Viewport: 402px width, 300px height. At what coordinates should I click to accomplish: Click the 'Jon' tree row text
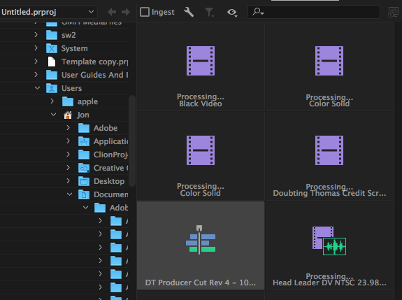point(83,115)
